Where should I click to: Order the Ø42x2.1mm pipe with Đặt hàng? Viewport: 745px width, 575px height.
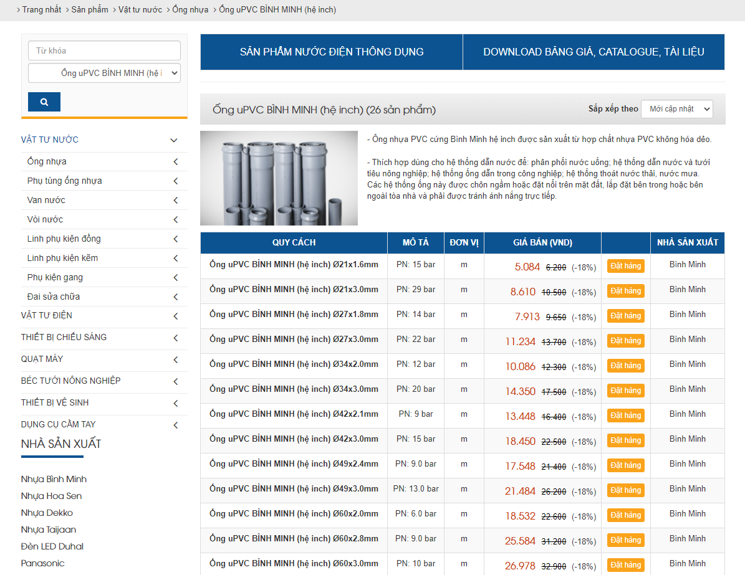626,416
